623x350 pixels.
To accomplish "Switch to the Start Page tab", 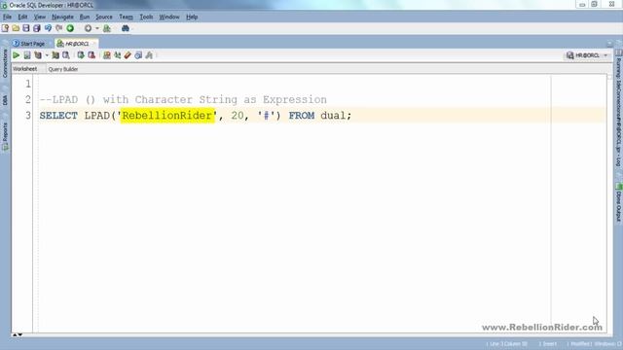I will (x=28, y=43).
